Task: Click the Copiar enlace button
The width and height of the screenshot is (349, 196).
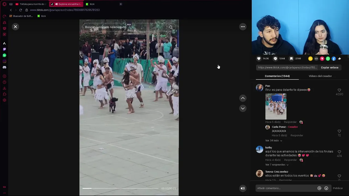Action: coord(330,68)
